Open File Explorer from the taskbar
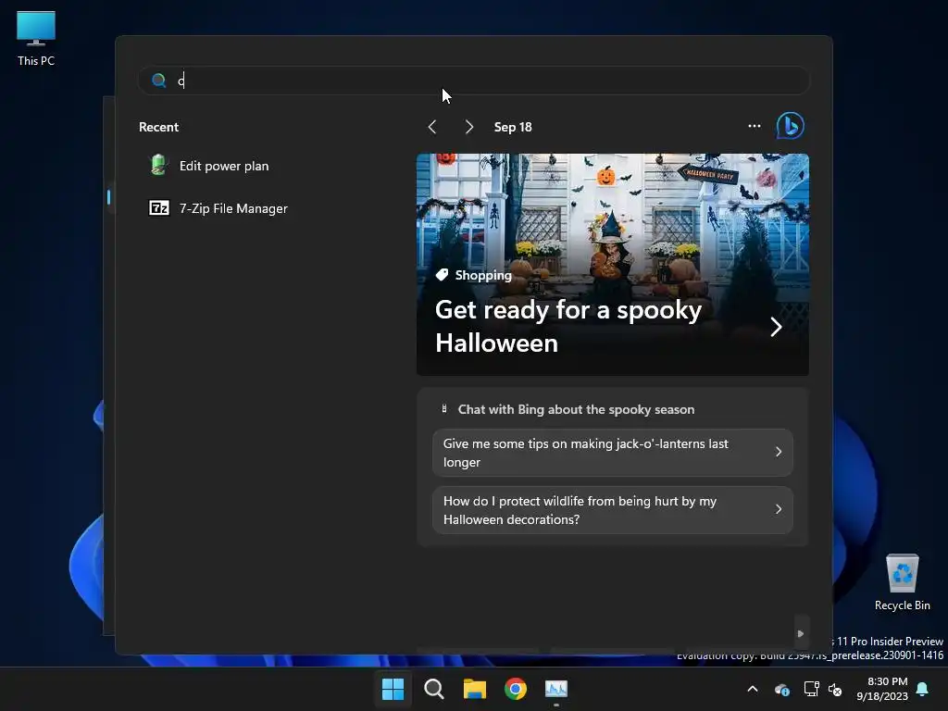948x711 pixels. 475,689
